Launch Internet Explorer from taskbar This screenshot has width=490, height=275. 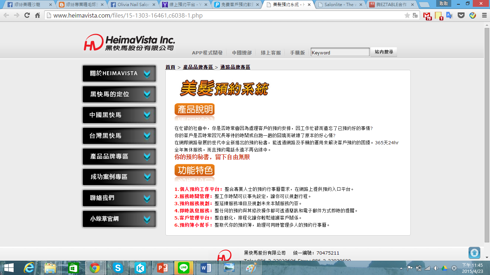[29, 268]
